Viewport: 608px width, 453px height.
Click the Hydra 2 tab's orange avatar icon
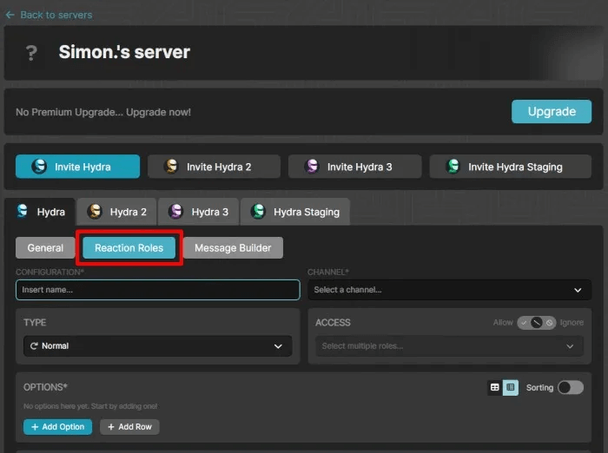tap(94, 212)
